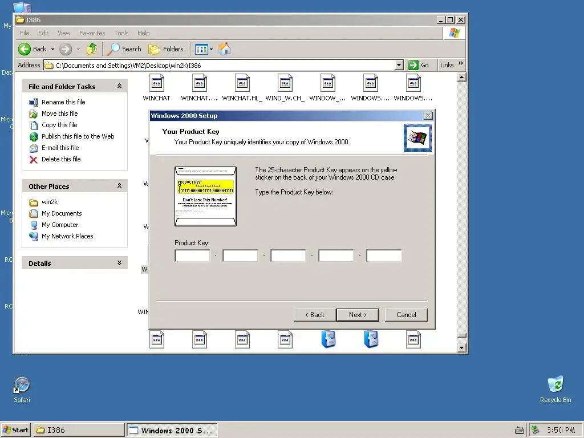Screen dimensions: 584x438
Task: Expand the Links toolbar chevron
Action: click(461, 63)
